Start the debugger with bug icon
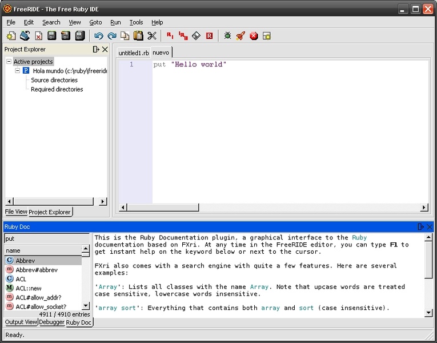Image resolution: width=437 pixels, height=343 pixels. coord(228,35)
